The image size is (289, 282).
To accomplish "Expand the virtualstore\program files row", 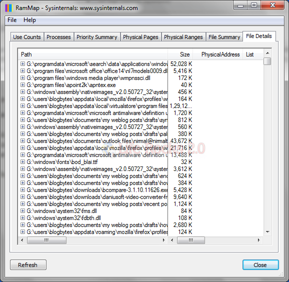I will point(22,106).
